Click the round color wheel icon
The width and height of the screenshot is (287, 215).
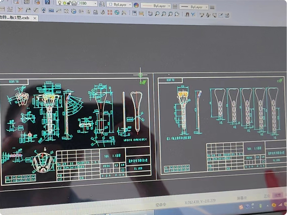tap(136, 5)
